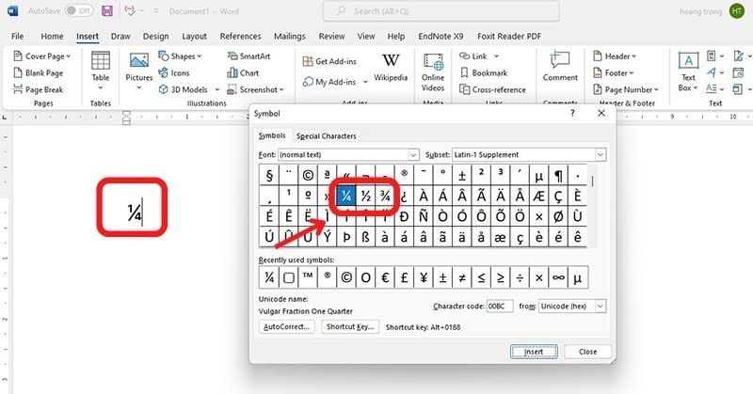Select the copyright symbol in the grid

coord(308,175)
